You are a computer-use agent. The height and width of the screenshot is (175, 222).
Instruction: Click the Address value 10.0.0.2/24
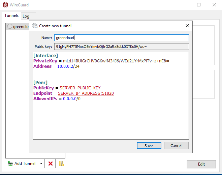coord(68,66)
